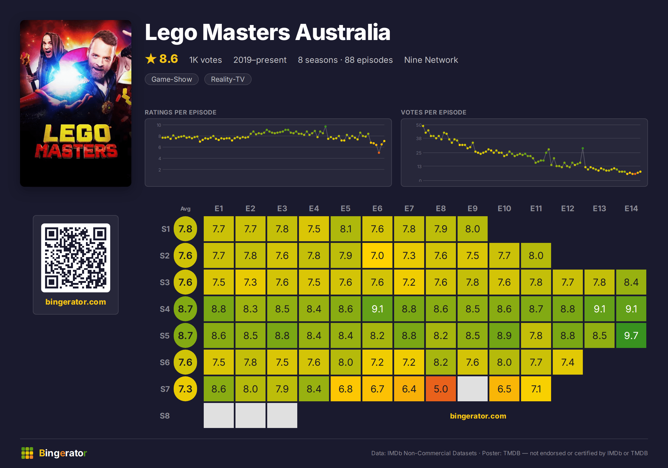Image resolution: width=668 pixels, height=468 pixels.
Task: Click the S8 row label
Action: tap(165, 416)
